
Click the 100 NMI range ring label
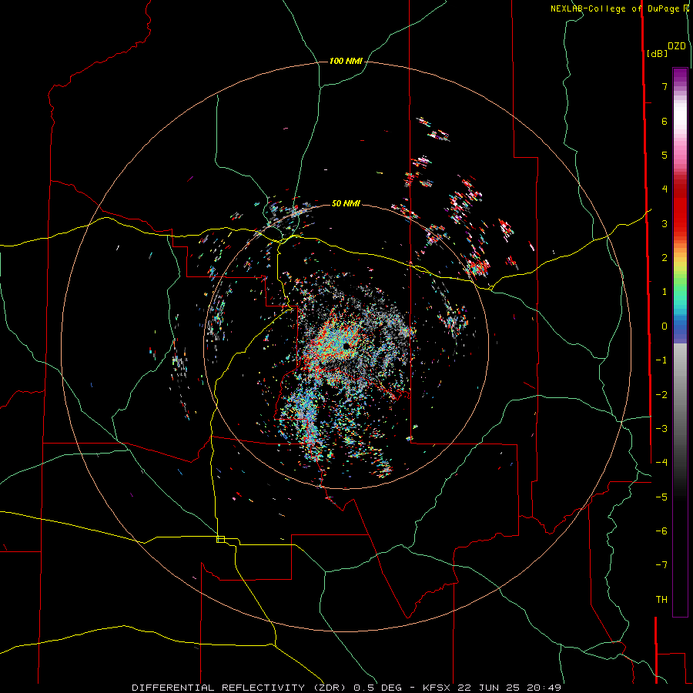[x=346, y=61]
